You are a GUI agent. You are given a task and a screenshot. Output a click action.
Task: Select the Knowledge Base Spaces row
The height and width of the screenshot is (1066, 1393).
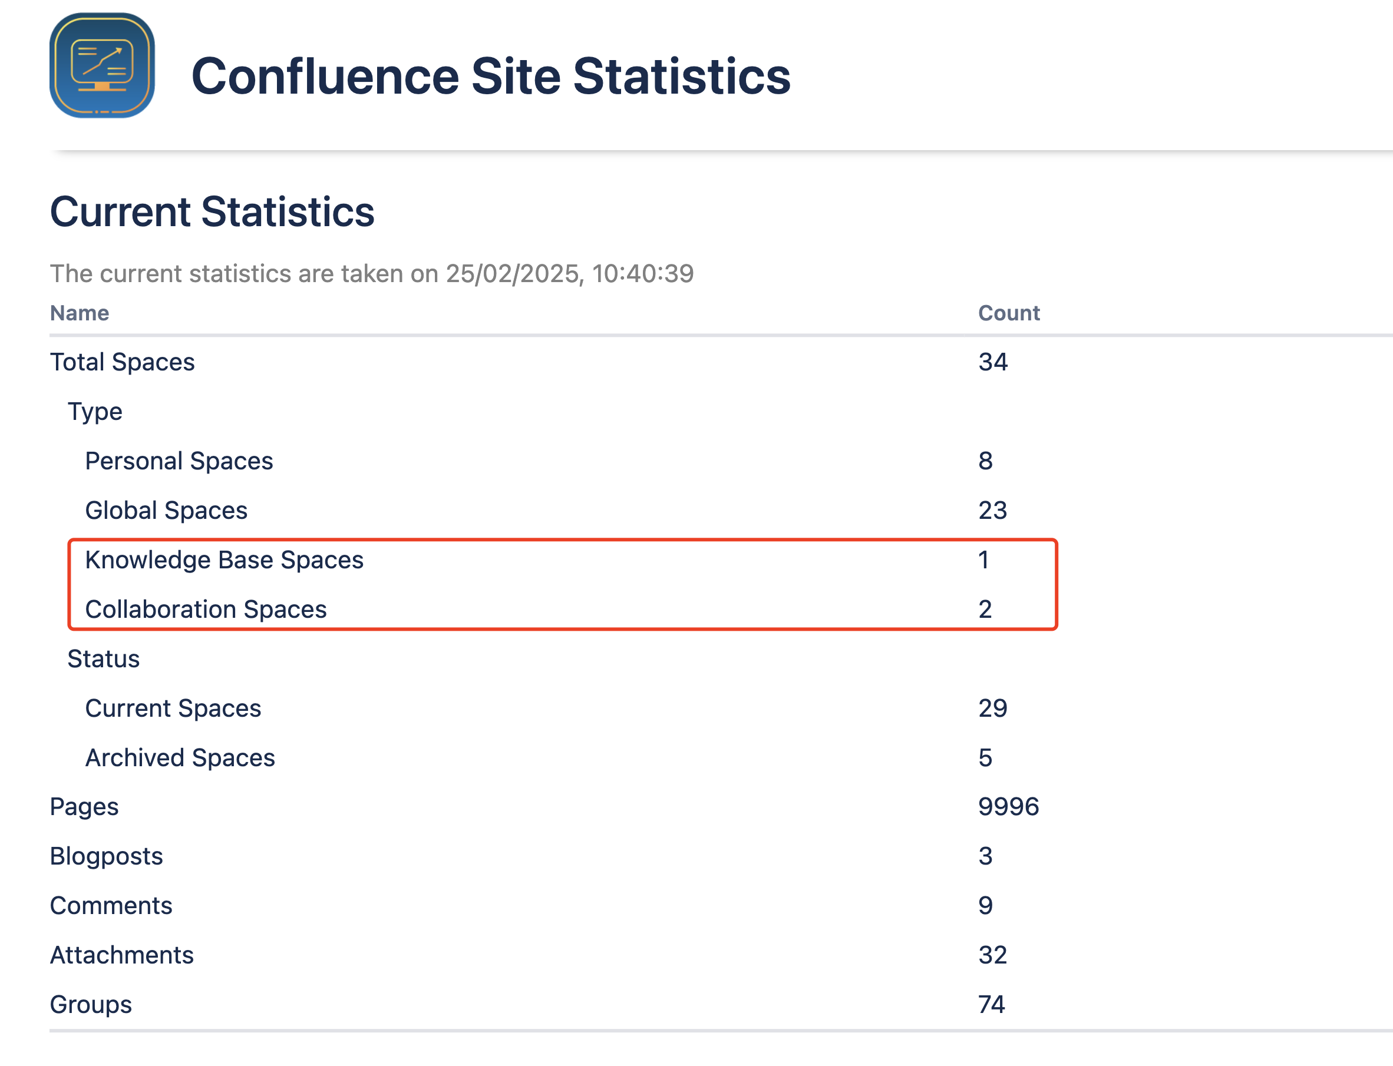(x=224, y=560)
